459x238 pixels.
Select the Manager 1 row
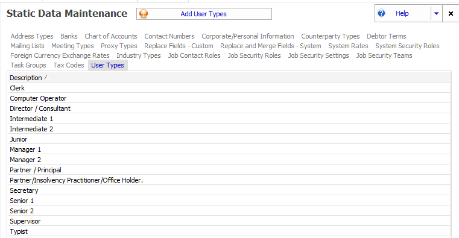tap(229, 149)
